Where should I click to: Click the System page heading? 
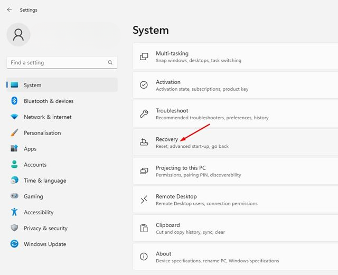[151, 30]
